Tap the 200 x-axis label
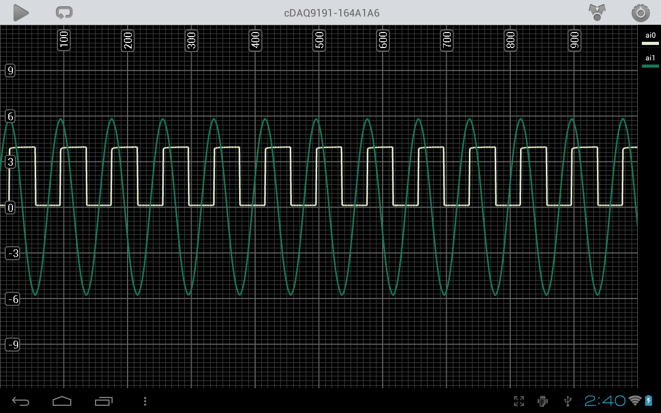 click(128, 40)
